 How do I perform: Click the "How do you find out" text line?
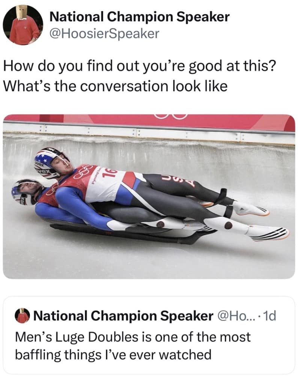coord(139,67)
